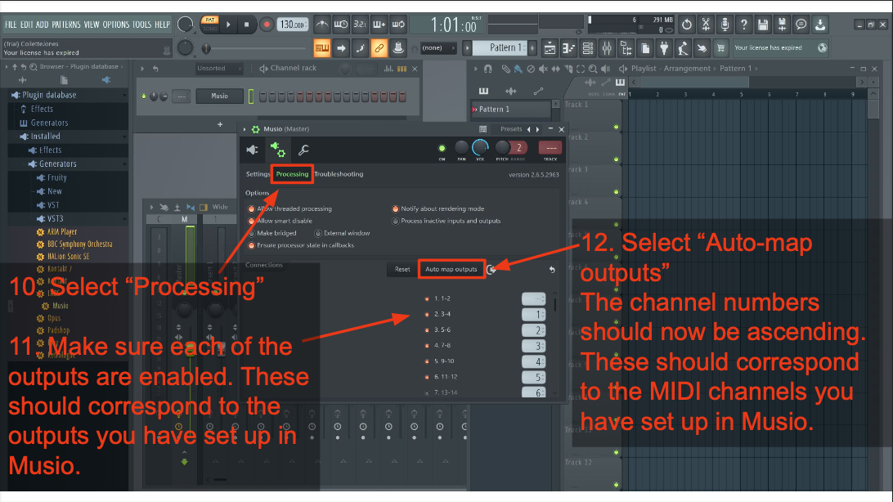Adjust the Musio VOL knob
Image resolution: width=893 pixels, height=502 pixels.
pos(480,148)
